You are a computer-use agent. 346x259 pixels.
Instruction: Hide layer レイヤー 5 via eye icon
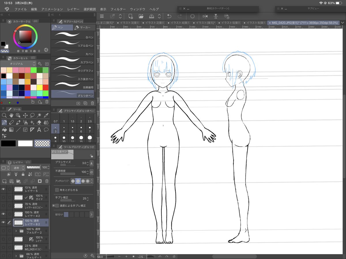[3, 189]
